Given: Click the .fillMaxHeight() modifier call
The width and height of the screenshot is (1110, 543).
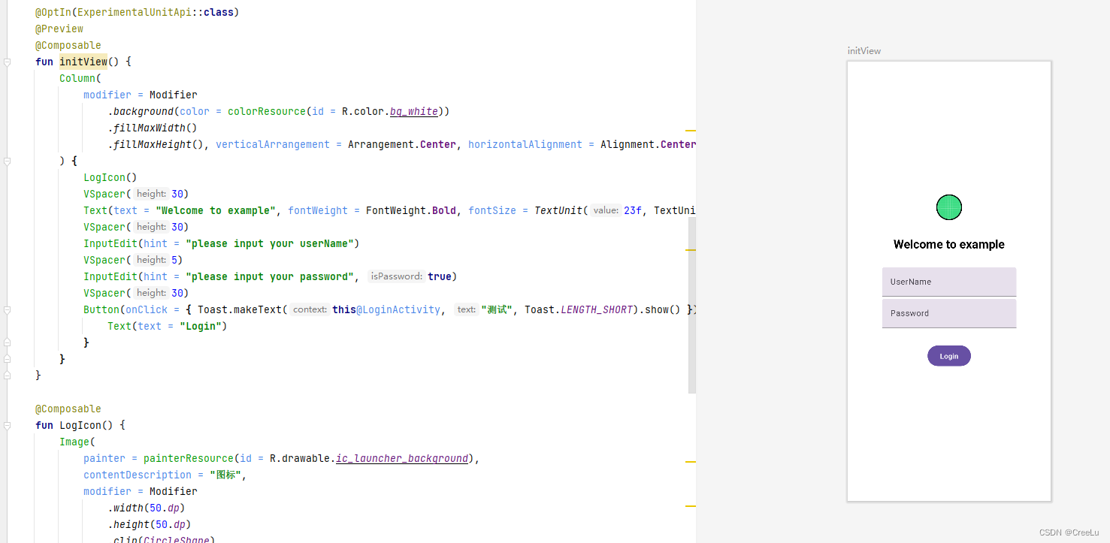Looking at the screenshot, I should point(156,144).
